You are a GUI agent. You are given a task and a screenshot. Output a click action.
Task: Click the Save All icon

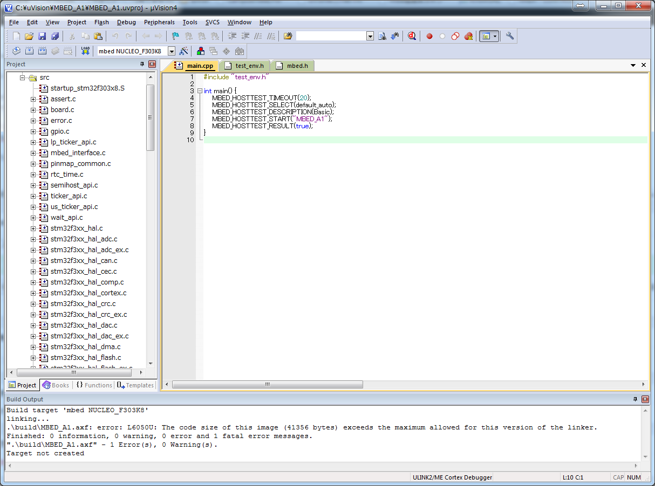55,36
